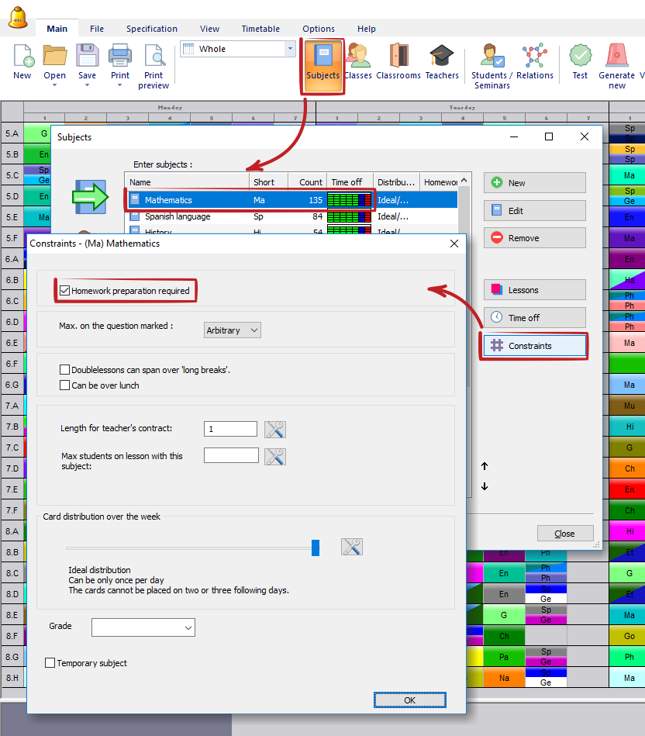645x736 pixels.
Task: Check the Temporary subject box
Action: (50, 663)
